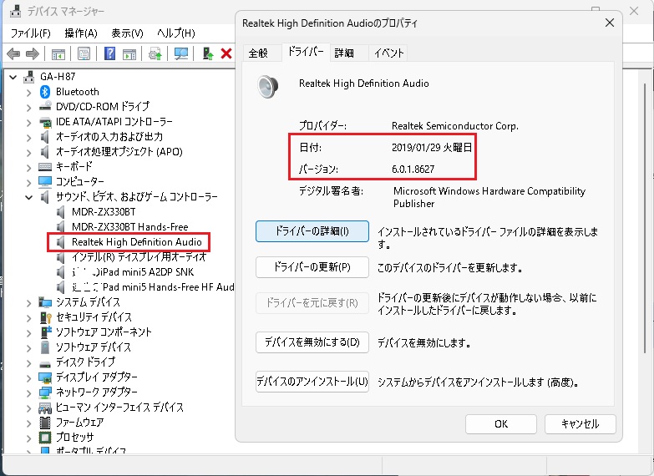The width and height of the screenshot is (654, 476).
Task: Click the keyboard icon next to キーボード
Action: point(45,167)
